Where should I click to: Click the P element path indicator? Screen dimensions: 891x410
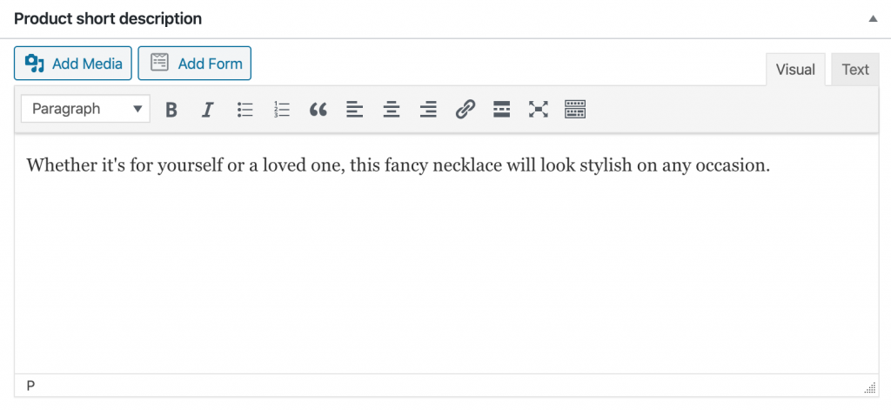pos(30,386)
